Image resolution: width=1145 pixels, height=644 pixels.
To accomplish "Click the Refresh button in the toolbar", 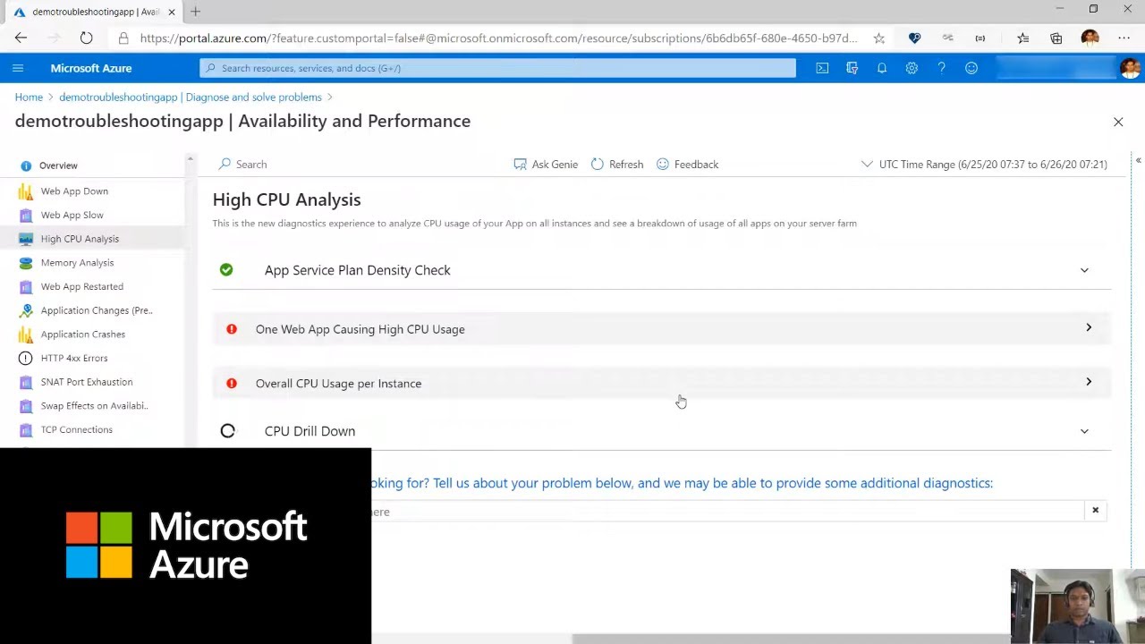I will tap(616, 165).
